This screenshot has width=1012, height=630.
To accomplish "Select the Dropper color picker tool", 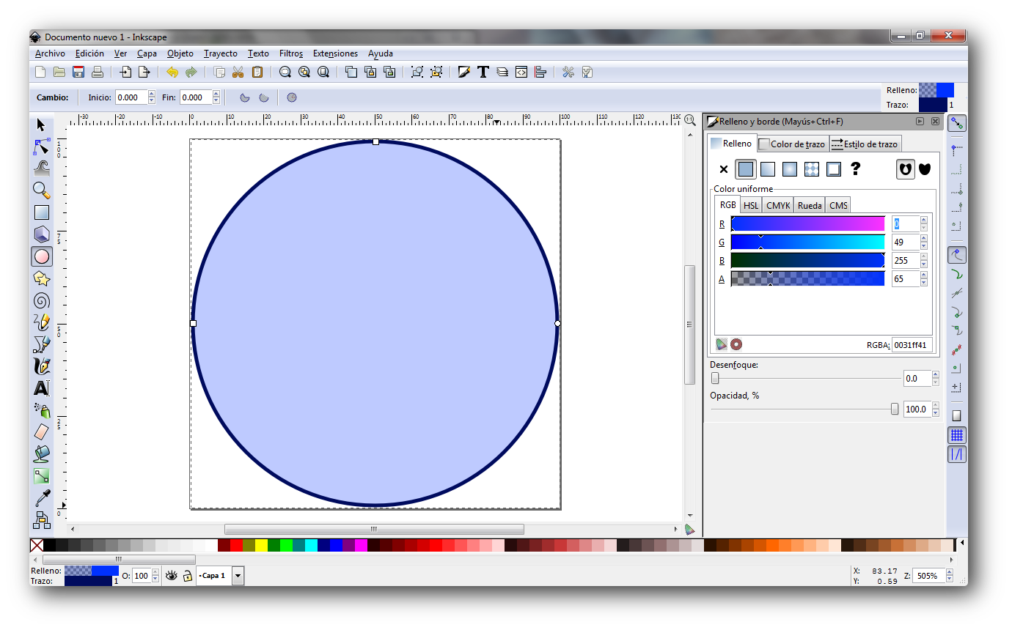I will click(42, 498).
